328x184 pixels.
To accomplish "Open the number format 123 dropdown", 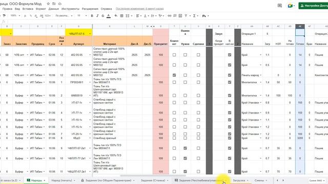I will point(48,16).
